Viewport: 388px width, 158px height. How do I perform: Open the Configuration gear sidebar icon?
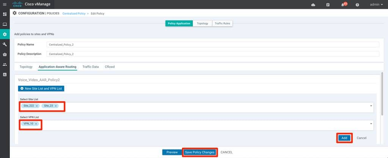click(5, 34)
